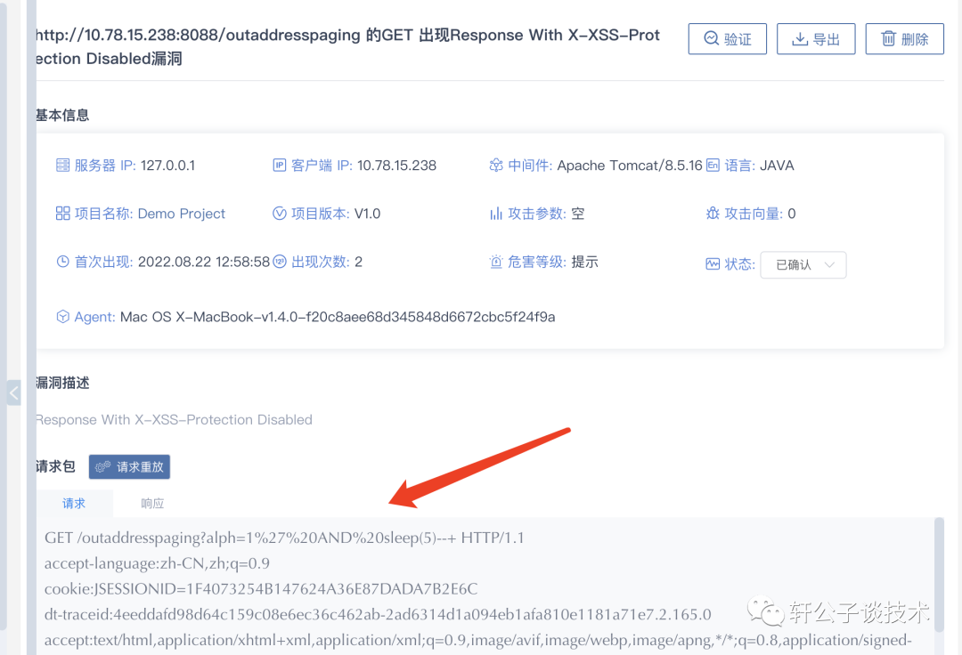This screenshot has width=962, height=655.
Task: Click the 语言 language icon
Action: [x=713, y=165]
